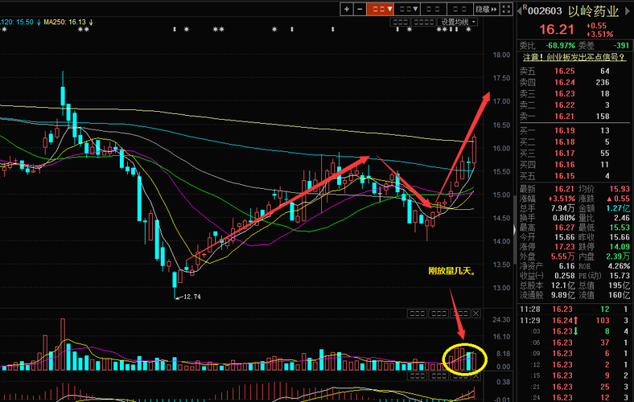The width and height of the screenshot is (634, 402).
Task: Select 买二 bid price 16.18
Action: coord(565,142)
